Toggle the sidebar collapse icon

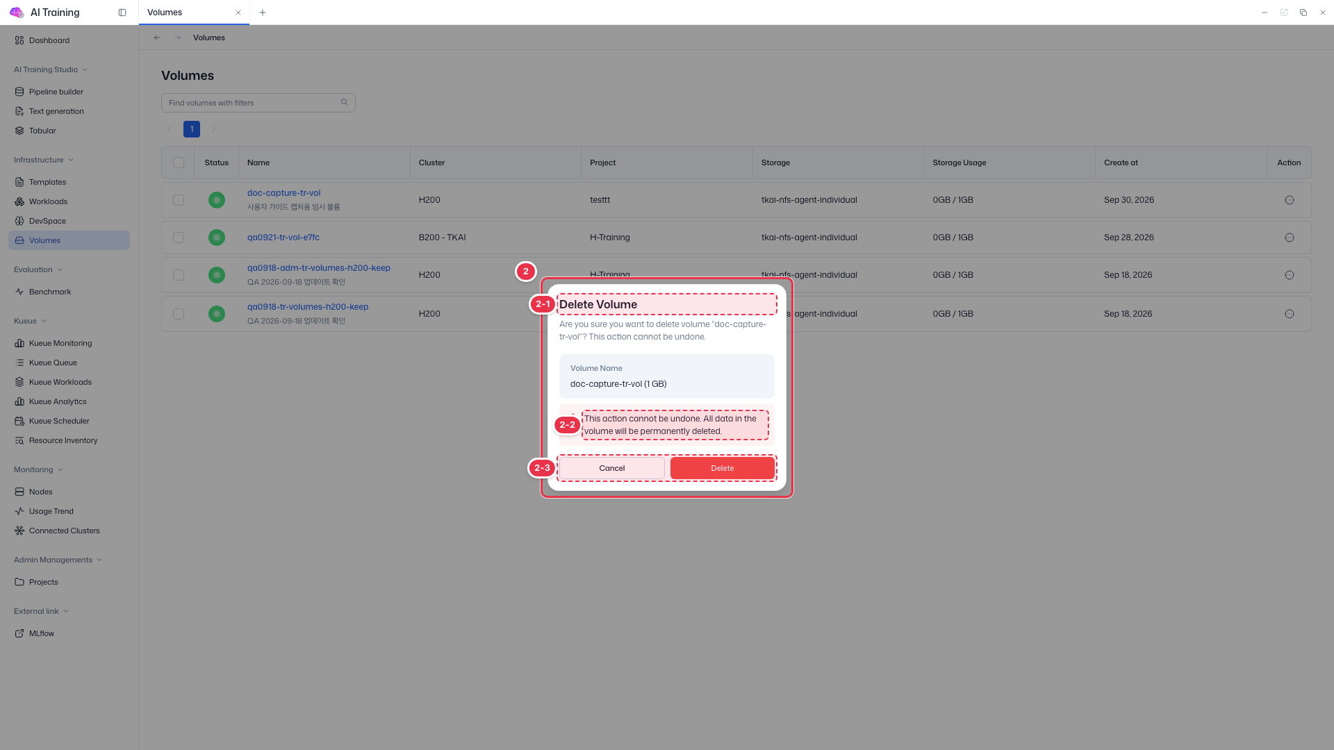(122, 12)
